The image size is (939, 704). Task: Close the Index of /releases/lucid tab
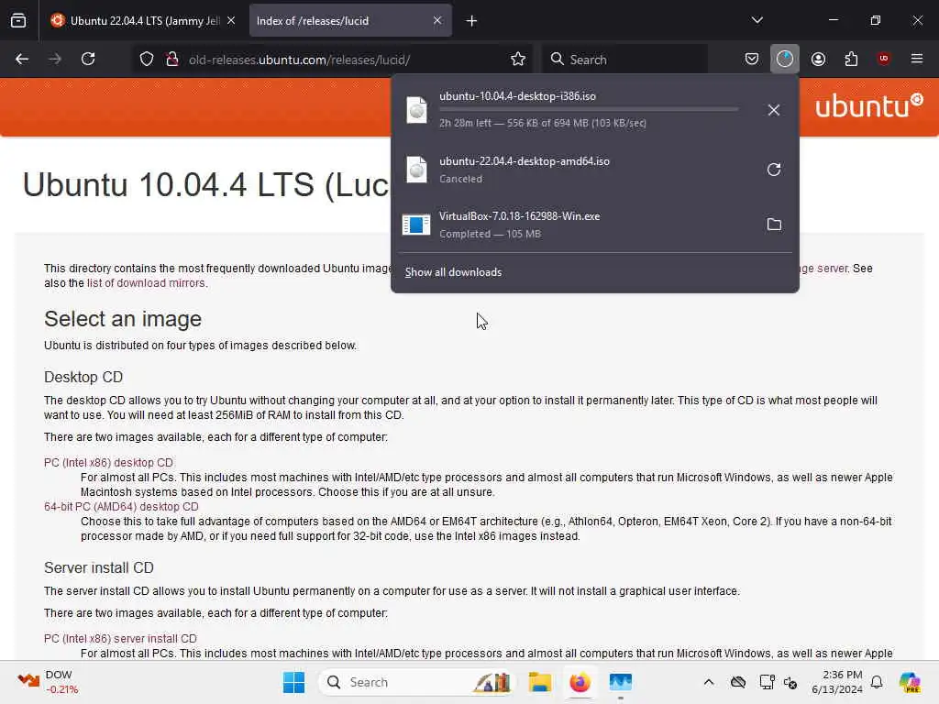pyautogui.click(x=437, y=21)
